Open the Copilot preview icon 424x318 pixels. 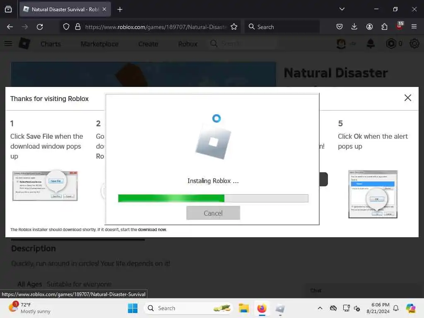410,308
